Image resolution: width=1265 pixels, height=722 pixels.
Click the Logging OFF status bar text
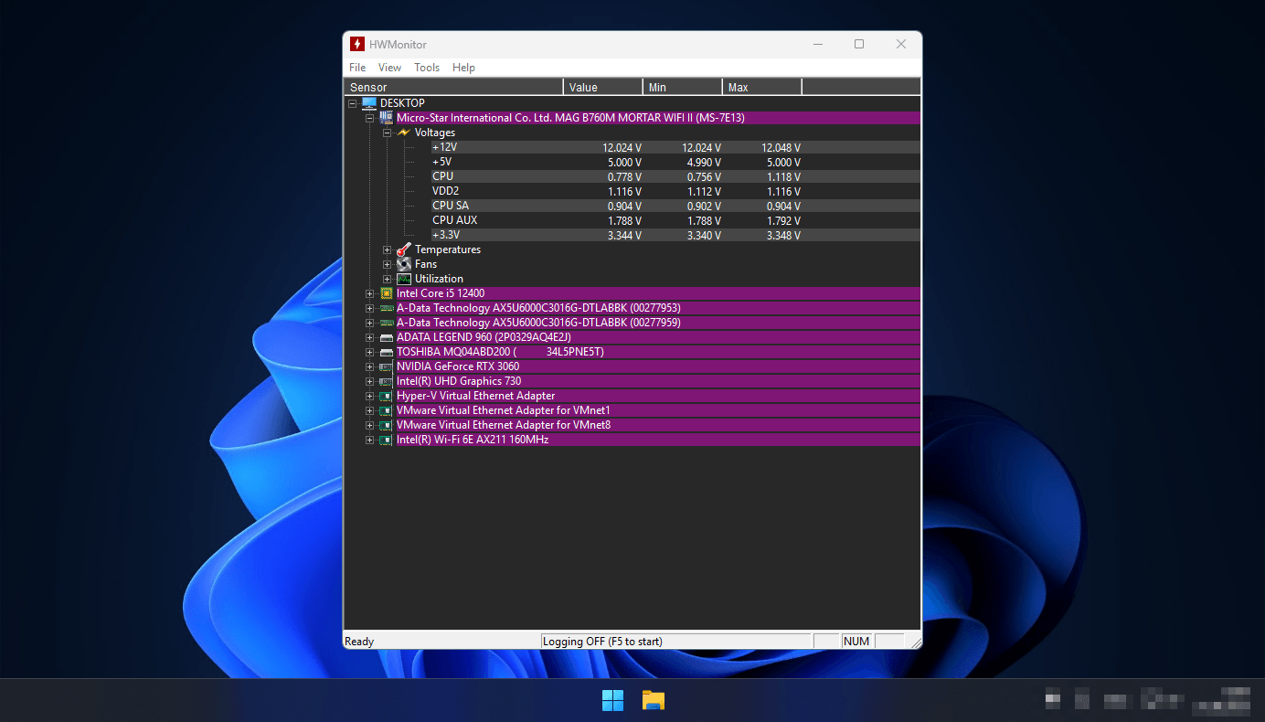pyautogui.click(x=602, y=642)
